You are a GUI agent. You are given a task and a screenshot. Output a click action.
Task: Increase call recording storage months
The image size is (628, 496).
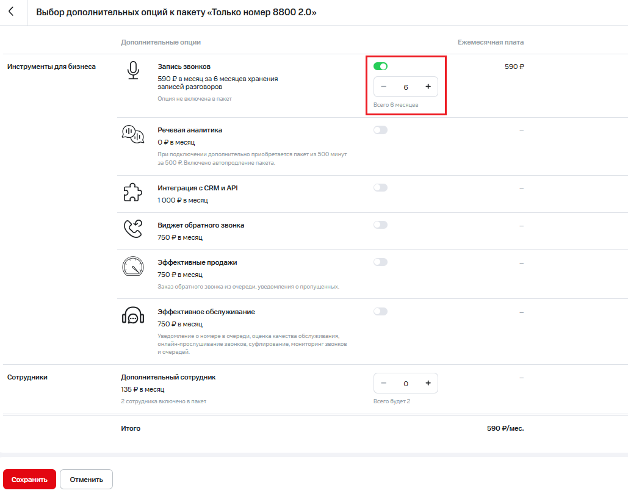pos(428,87)
